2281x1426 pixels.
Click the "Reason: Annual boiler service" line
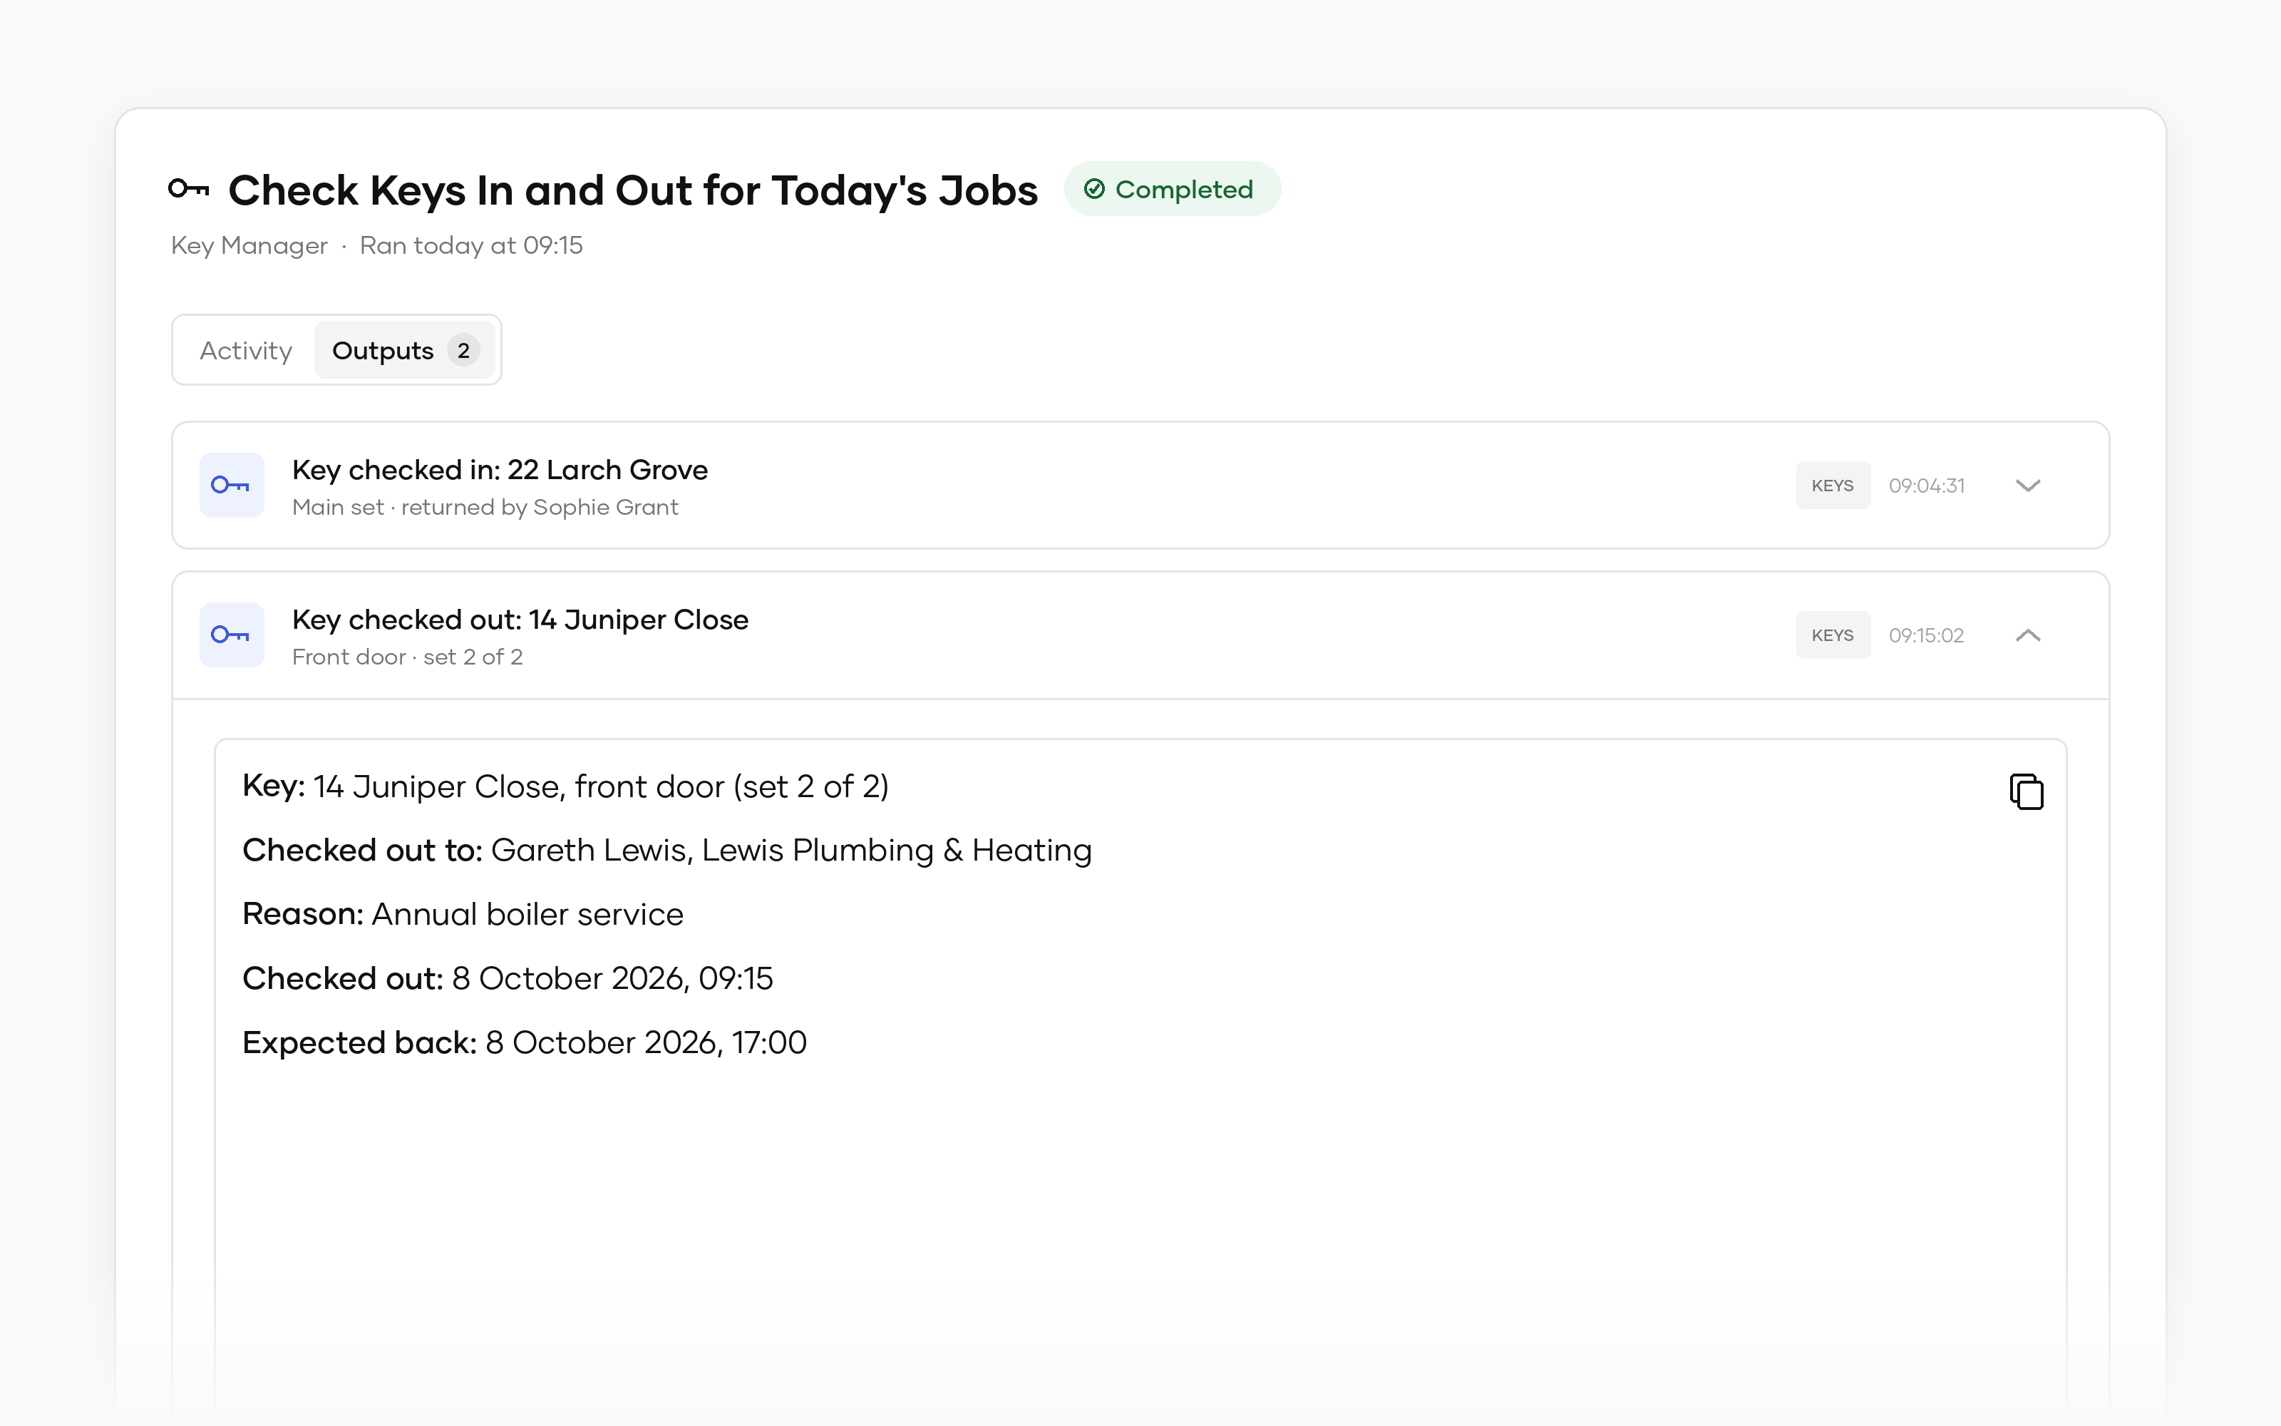pos(463,914)
